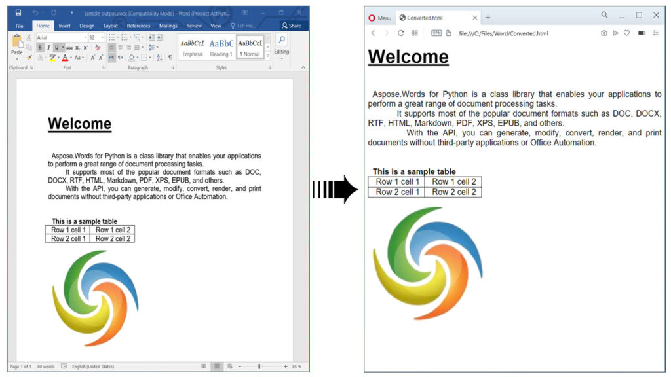Apply italic formatting from the ribbon
The height and width of the screenshot is (377, 671).
point(48,47)
